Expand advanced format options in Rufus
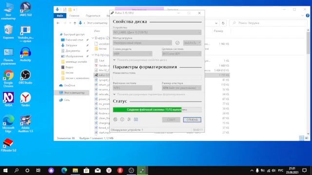 point(149,94)
